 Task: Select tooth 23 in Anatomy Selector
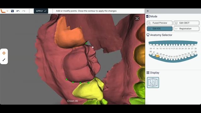179,45
